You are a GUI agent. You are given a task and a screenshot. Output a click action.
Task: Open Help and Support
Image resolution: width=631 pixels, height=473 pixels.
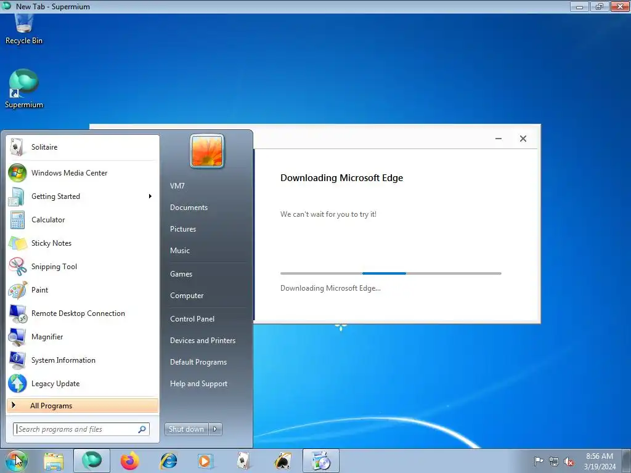point(198,384)
